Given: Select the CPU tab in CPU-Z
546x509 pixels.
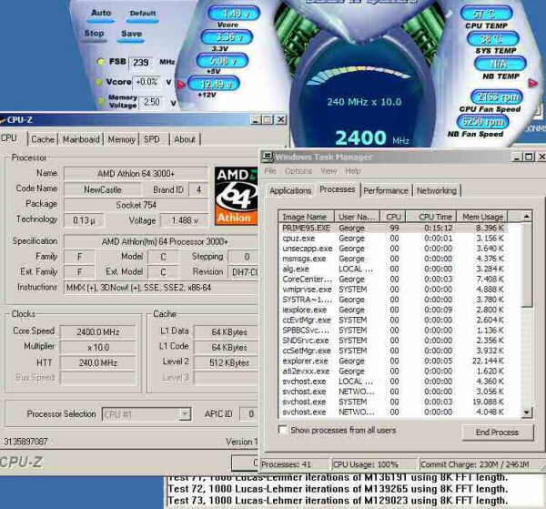Looking at the screenshot, I should [x=10, y=138].
